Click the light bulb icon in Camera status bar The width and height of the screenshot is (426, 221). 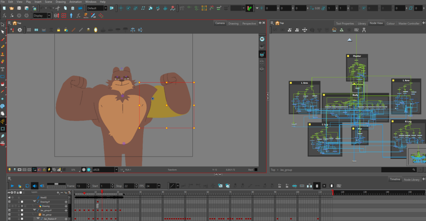click(x=9, y=170)
